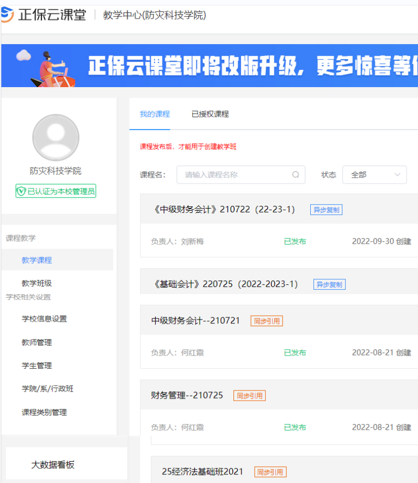Click the user avatar profile picture
This screenshot has height=483, width=418.
[x=56, y=138]
